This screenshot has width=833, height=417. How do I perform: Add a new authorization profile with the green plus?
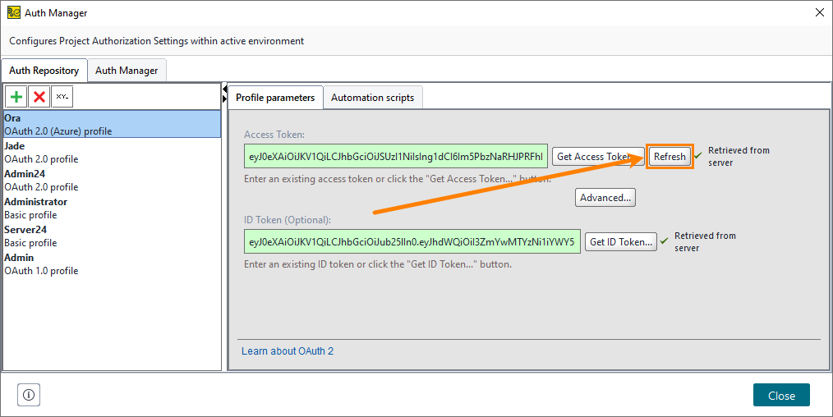[16, 97]
